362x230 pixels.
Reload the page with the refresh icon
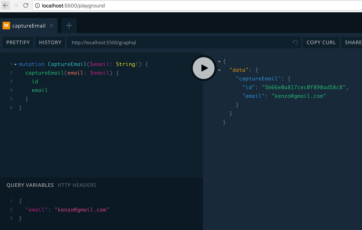(26, 5)
